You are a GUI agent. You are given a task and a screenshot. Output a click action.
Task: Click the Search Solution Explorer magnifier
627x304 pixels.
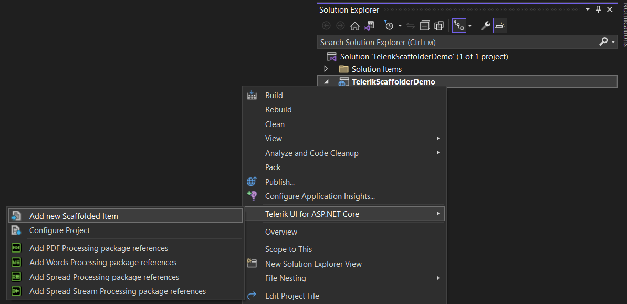click(604, 42)
